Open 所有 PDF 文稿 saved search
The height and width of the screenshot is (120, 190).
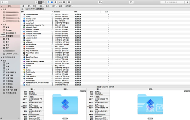point(10,90)
